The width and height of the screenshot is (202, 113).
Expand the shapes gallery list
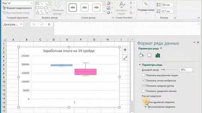tap(50, 12)
